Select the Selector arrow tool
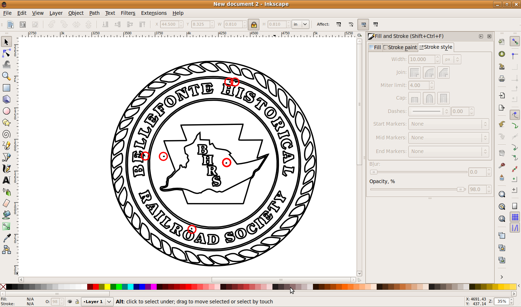The width and height of the screenshot is (521, 307). [6, 42]
